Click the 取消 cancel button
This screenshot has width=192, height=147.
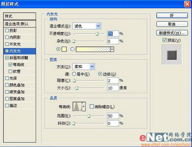tap(172, 24)
